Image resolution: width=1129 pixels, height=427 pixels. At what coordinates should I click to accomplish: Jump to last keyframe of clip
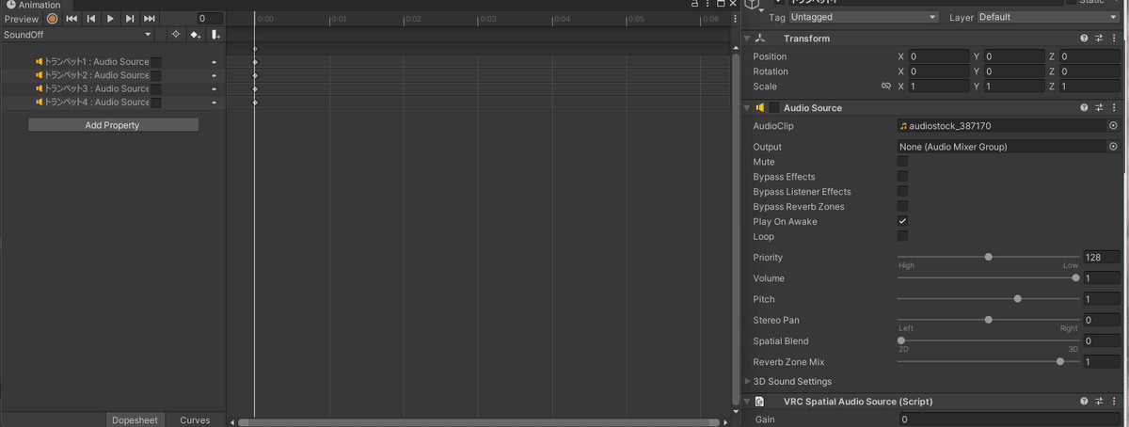coord(149,18)
